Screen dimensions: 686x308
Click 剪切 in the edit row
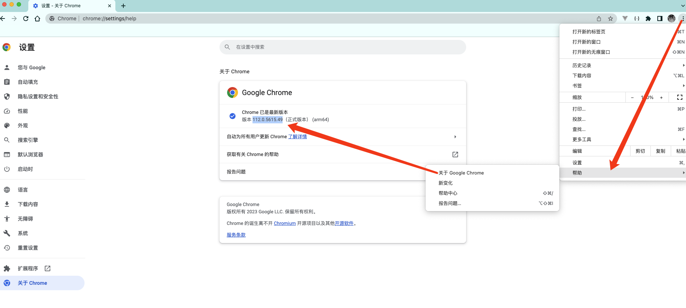tap(640, 151)
